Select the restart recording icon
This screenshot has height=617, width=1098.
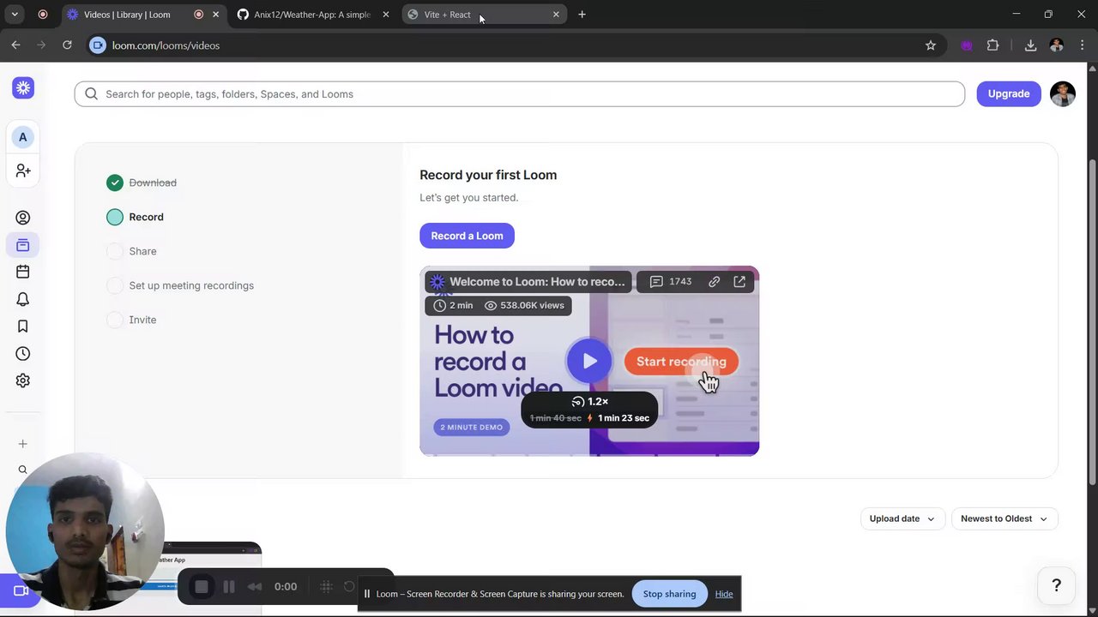pos(349,587)
